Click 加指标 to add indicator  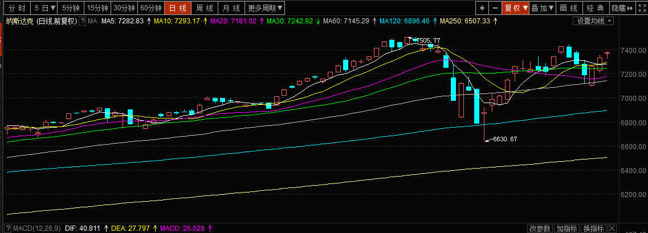pyautogui.click(x=567, y=228)
